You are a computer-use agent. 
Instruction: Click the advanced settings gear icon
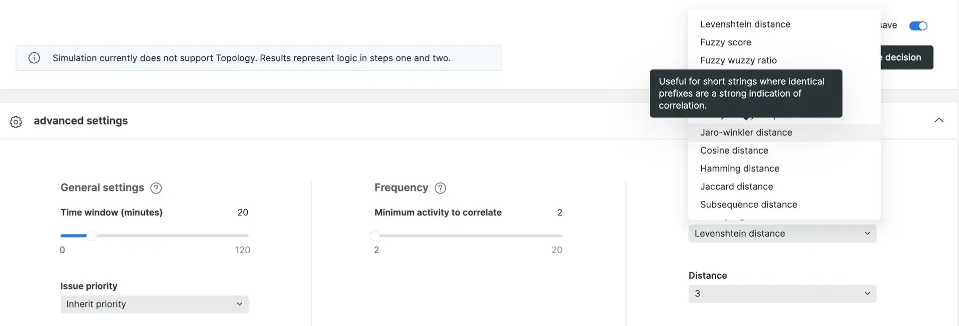click(16, 122)
